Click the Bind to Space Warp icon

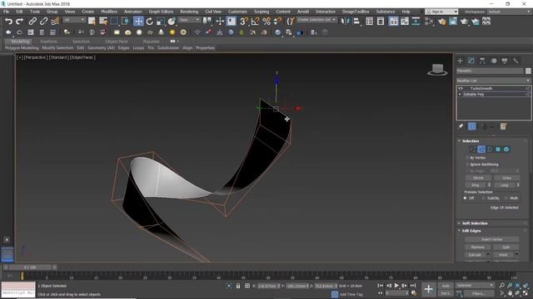(x=55, y=22)
